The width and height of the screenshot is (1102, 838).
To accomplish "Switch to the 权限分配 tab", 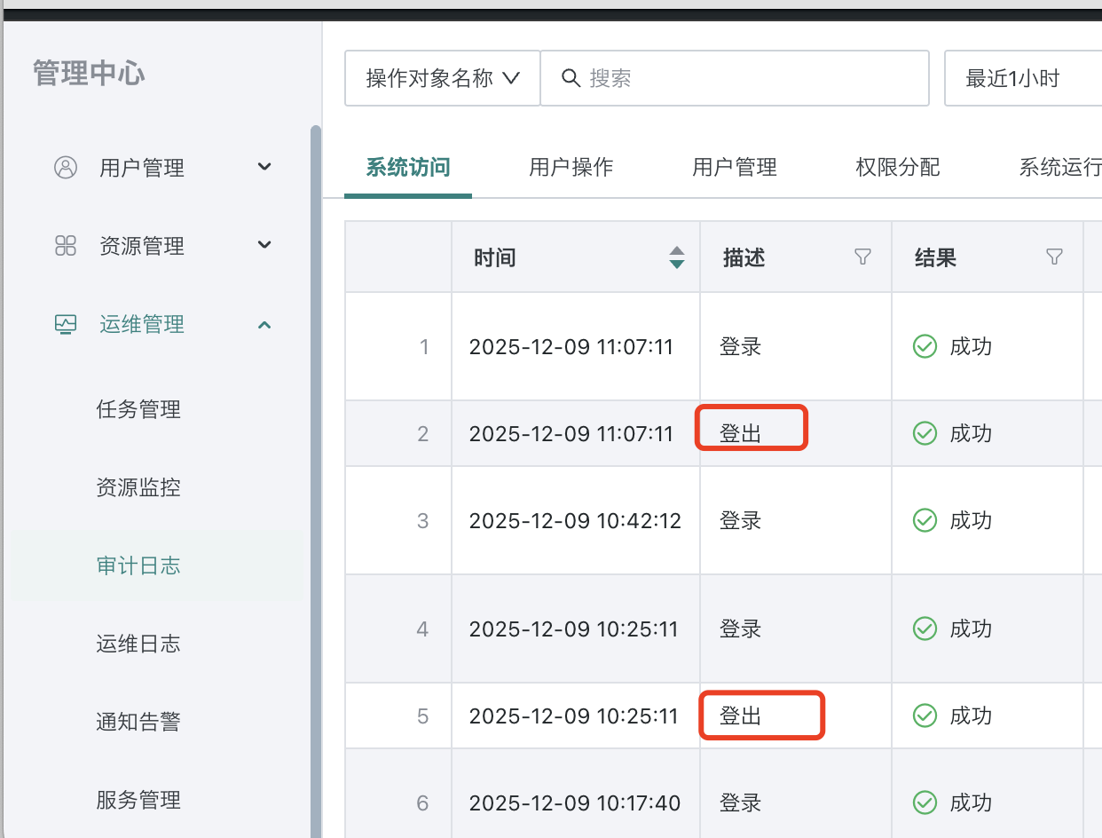I will click(x=897, y=167).
